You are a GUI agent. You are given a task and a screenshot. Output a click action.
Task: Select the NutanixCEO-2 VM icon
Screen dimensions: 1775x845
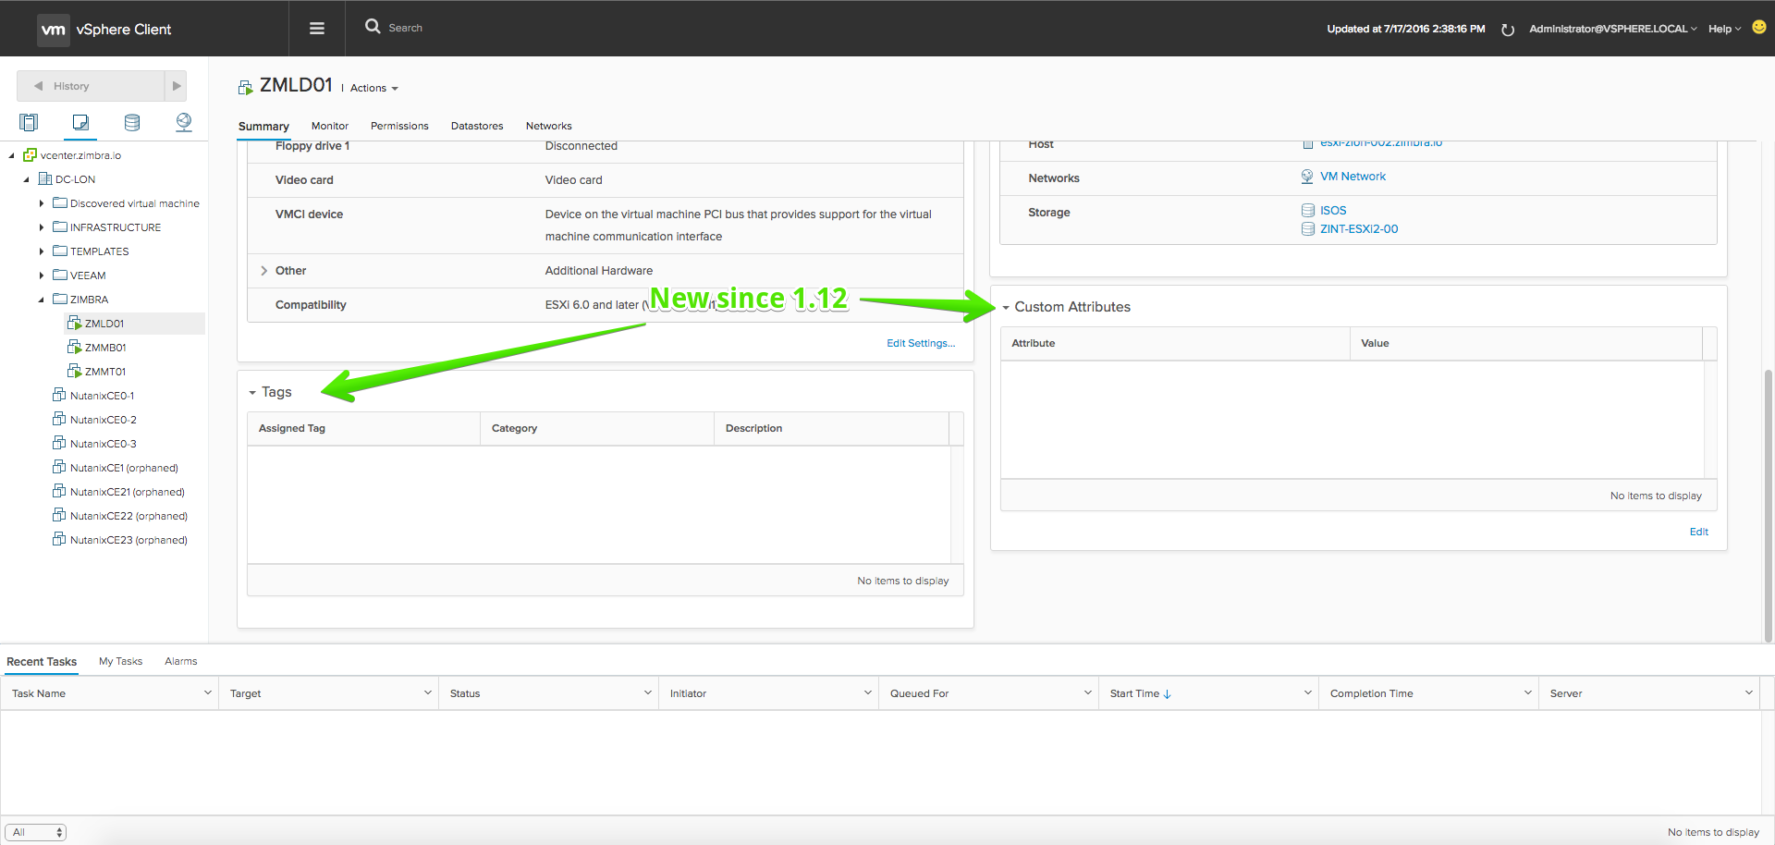point(60,419)
